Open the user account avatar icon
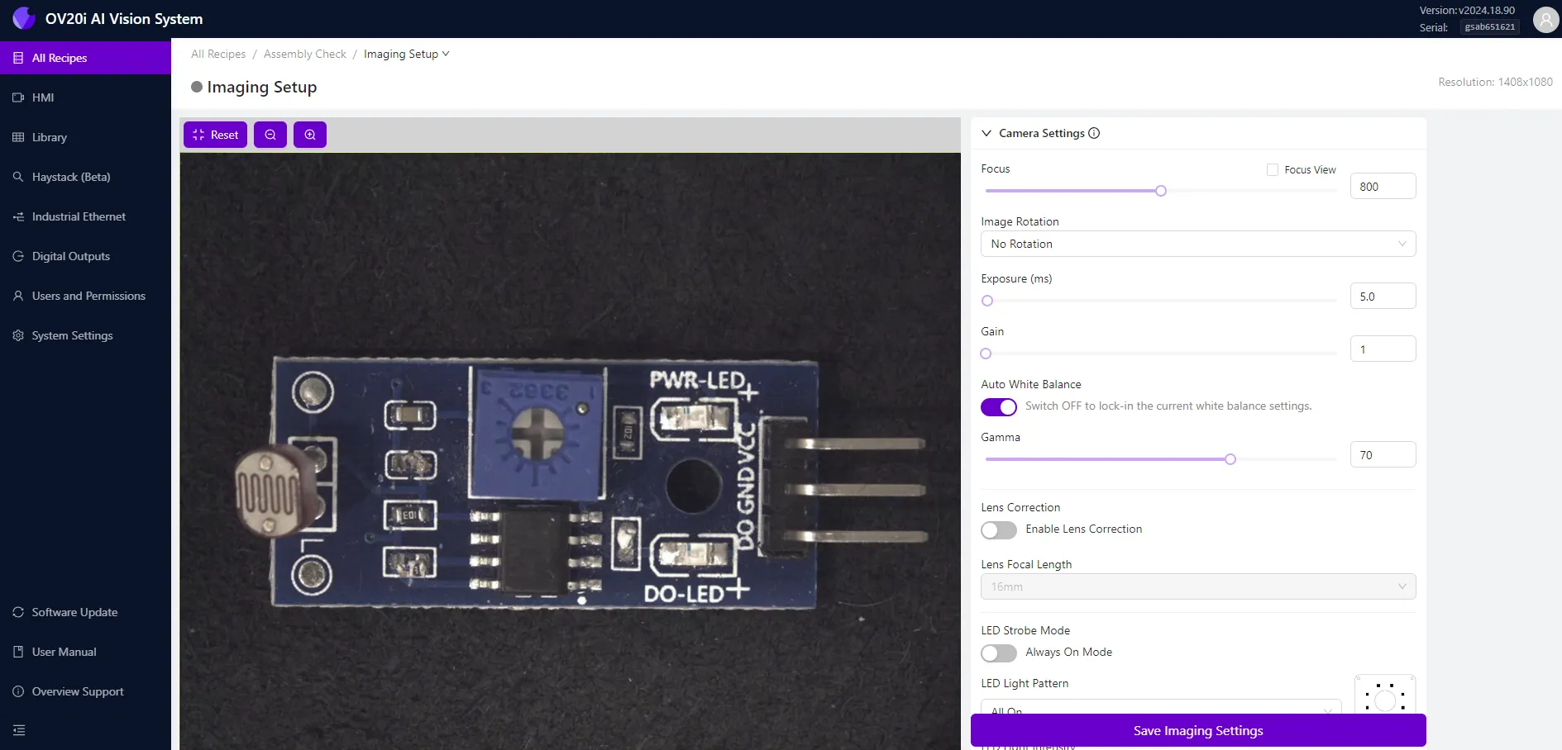This screenshot has height=750, width=1562. coord(1545,19)
